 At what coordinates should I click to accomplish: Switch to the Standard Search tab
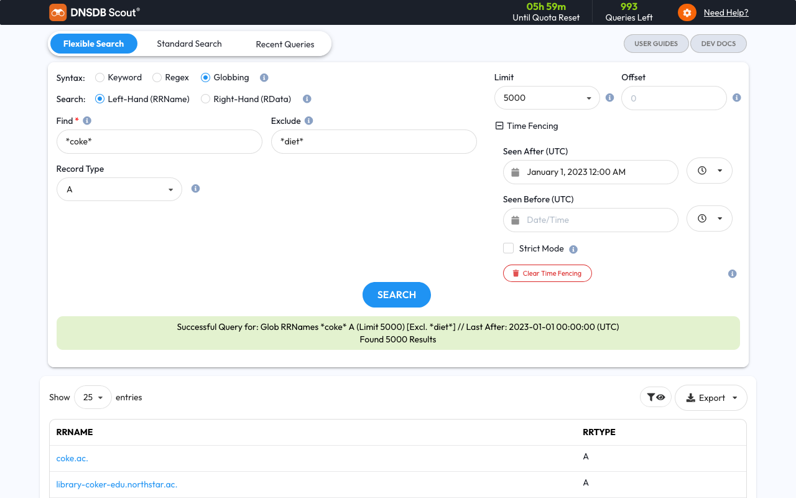click(189, 44)
